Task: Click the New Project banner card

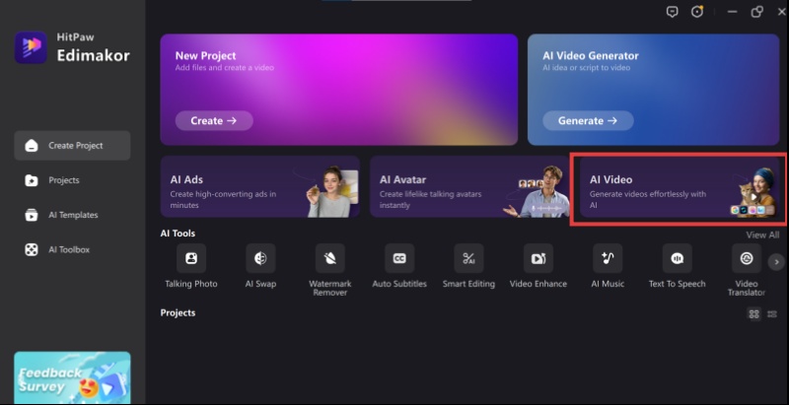Action: pyautogui.click(x=339, y=90)
